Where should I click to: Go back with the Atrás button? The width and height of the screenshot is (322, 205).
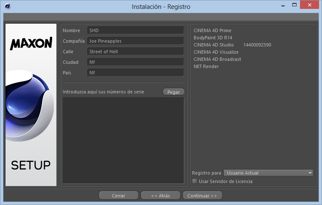pos(161,196)
